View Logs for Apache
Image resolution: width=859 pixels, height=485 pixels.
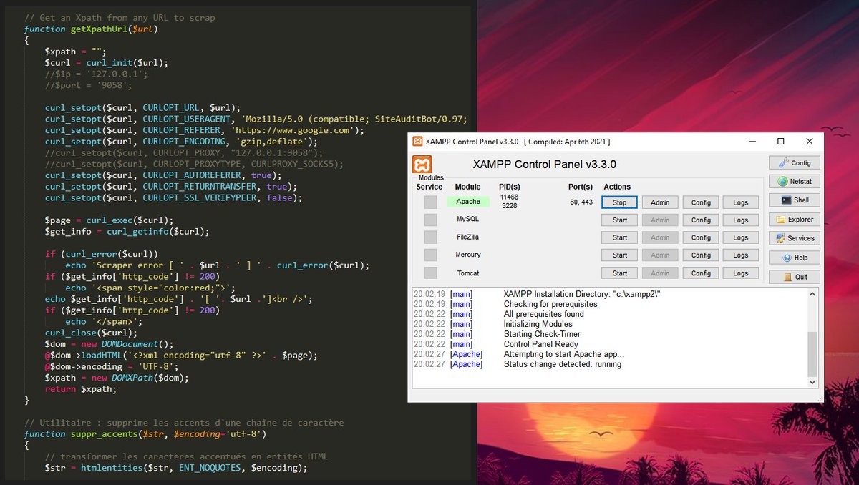click(740, 202)
